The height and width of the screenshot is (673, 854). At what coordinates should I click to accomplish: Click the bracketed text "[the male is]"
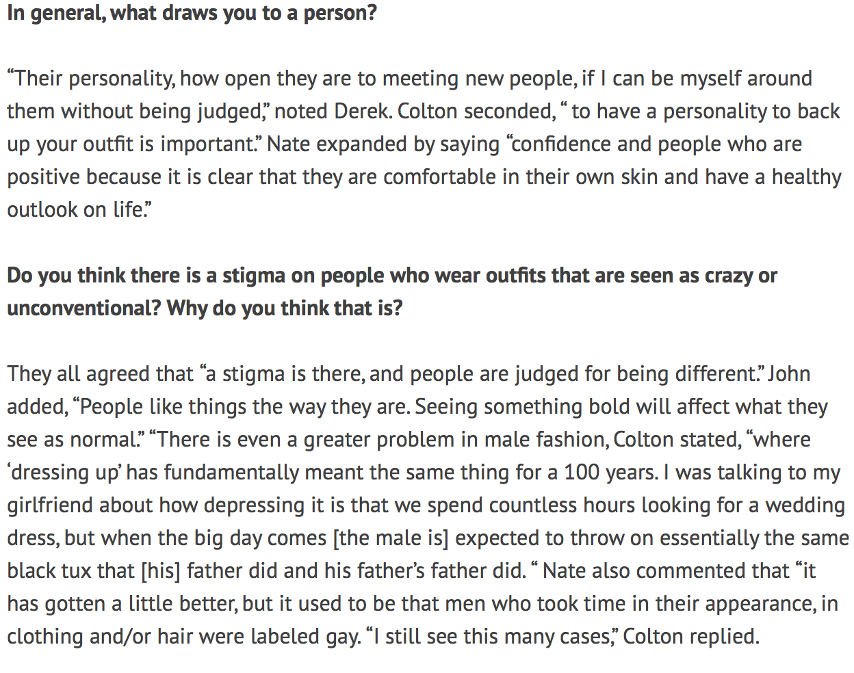[390, 538]
